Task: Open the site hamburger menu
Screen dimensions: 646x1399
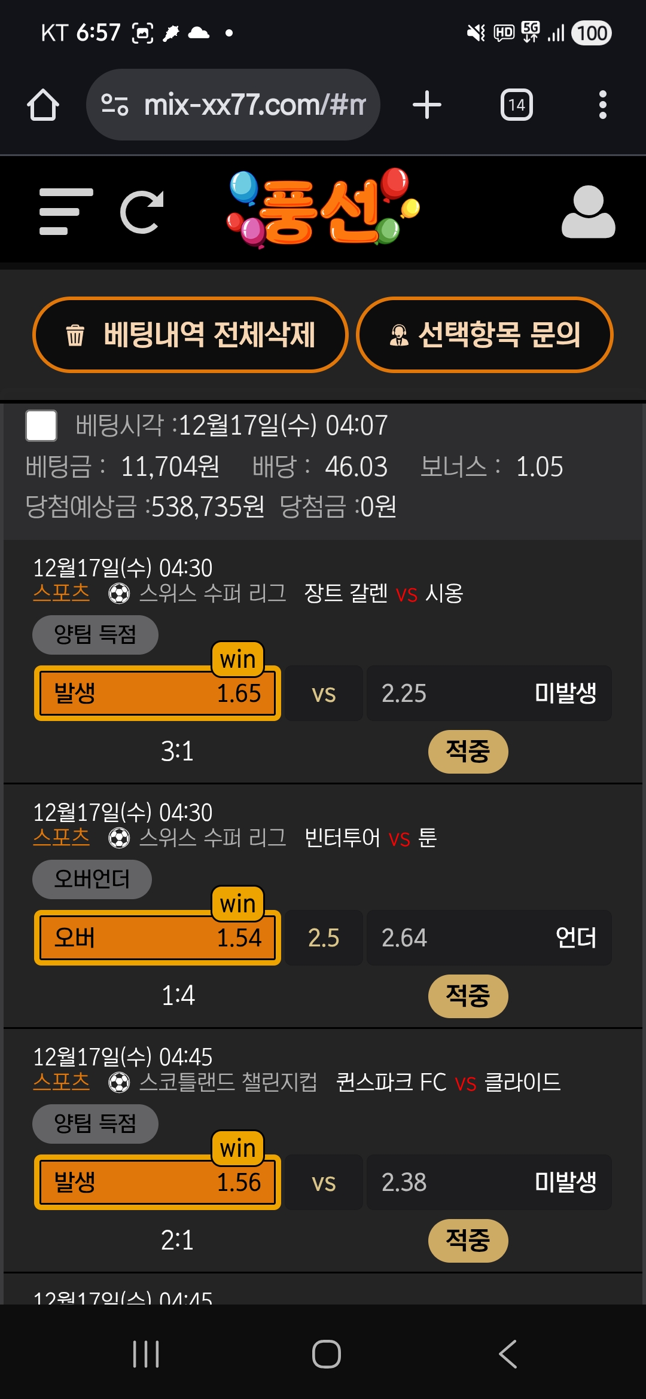Action: click(x=66, y=212)
